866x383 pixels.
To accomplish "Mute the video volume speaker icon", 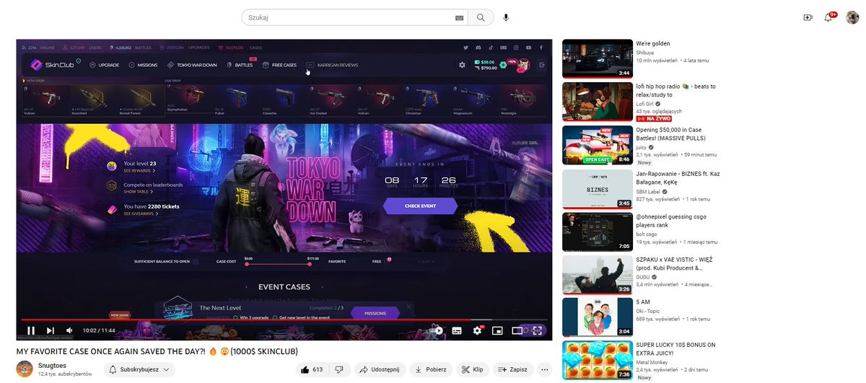I will tap(69, 330).
